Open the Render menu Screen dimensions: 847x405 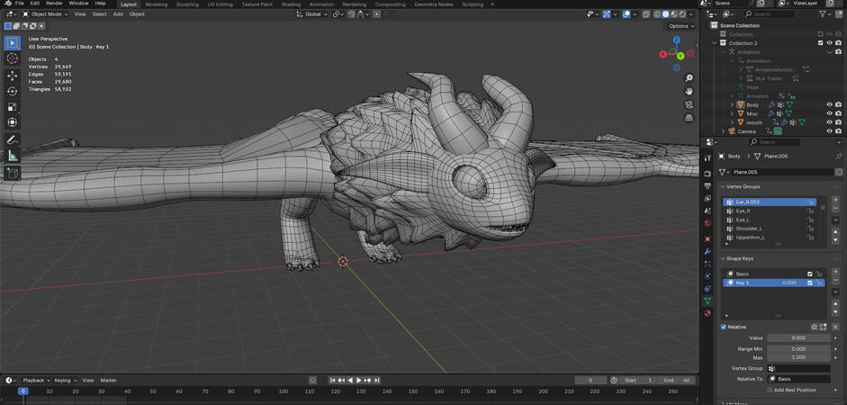pyautogui.click(x=54, y=4)
